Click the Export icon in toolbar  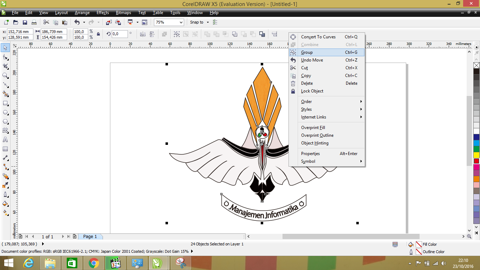(118, 22)
